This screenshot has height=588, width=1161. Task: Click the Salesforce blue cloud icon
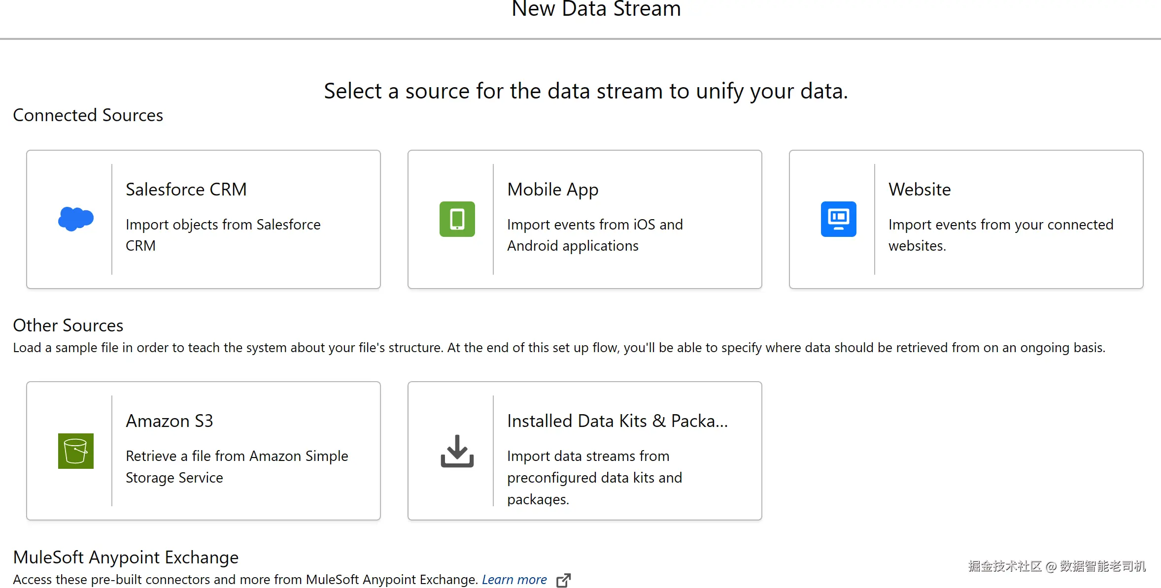pos(75,219)
